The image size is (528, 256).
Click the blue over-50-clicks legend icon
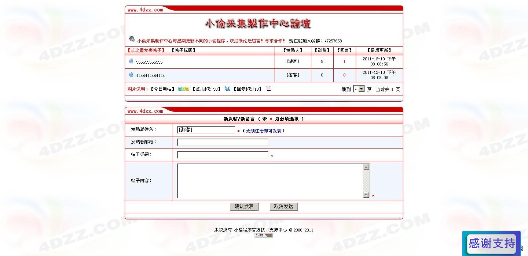pyautogui.click(x=227, y=89)
